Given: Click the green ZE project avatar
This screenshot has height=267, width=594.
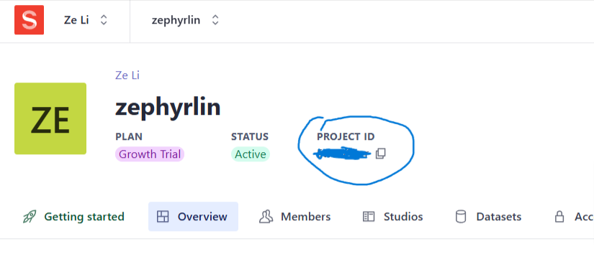Looking at the screenshot, I should pyautogui.click(x=50, y=118).
